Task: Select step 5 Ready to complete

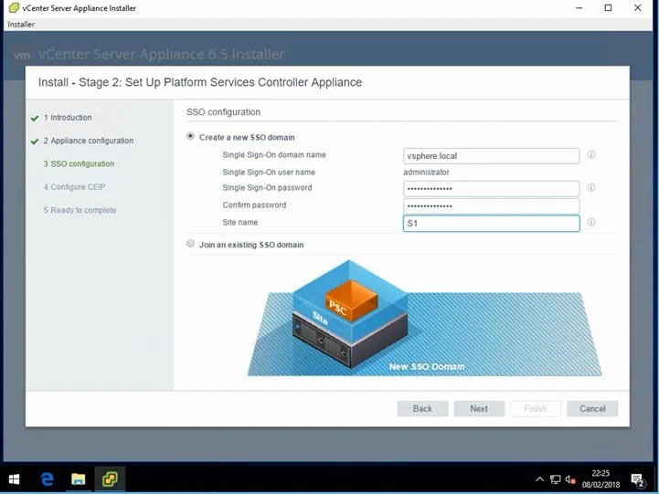Action: 80,210
